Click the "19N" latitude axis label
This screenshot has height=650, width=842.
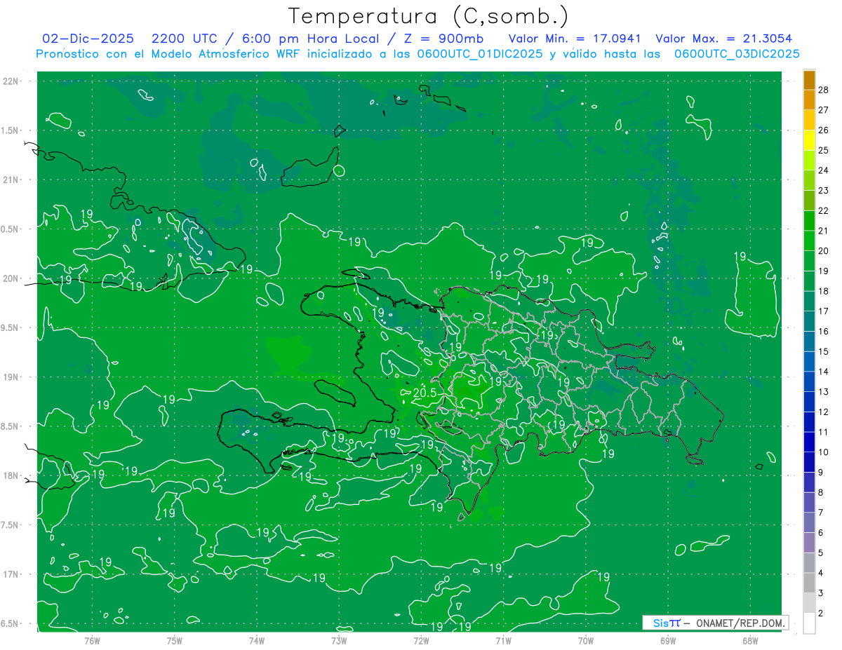(x=11, y=377)
